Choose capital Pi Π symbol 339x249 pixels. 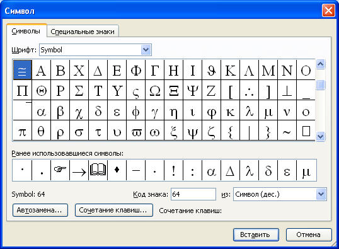[x=23, y=90]
